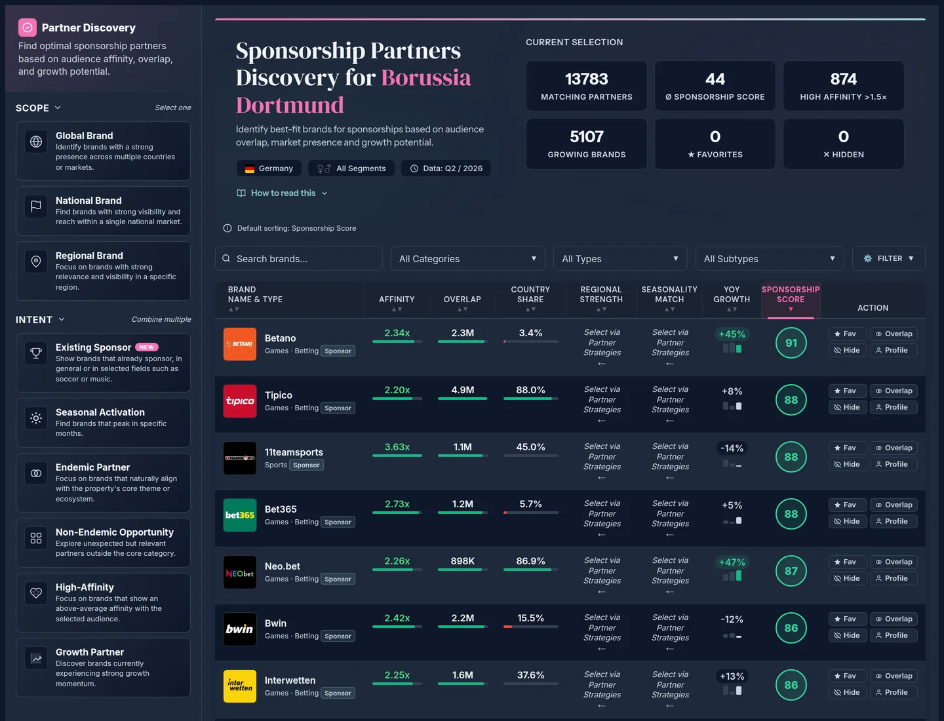Click the trophy icon on Existing Sponsor
944x721 pixels.
[x=36, y=353]
